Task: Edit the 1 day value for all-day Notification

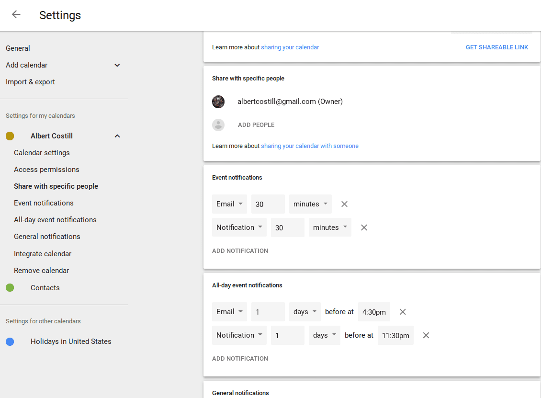Action: click(x=288, y=335)
